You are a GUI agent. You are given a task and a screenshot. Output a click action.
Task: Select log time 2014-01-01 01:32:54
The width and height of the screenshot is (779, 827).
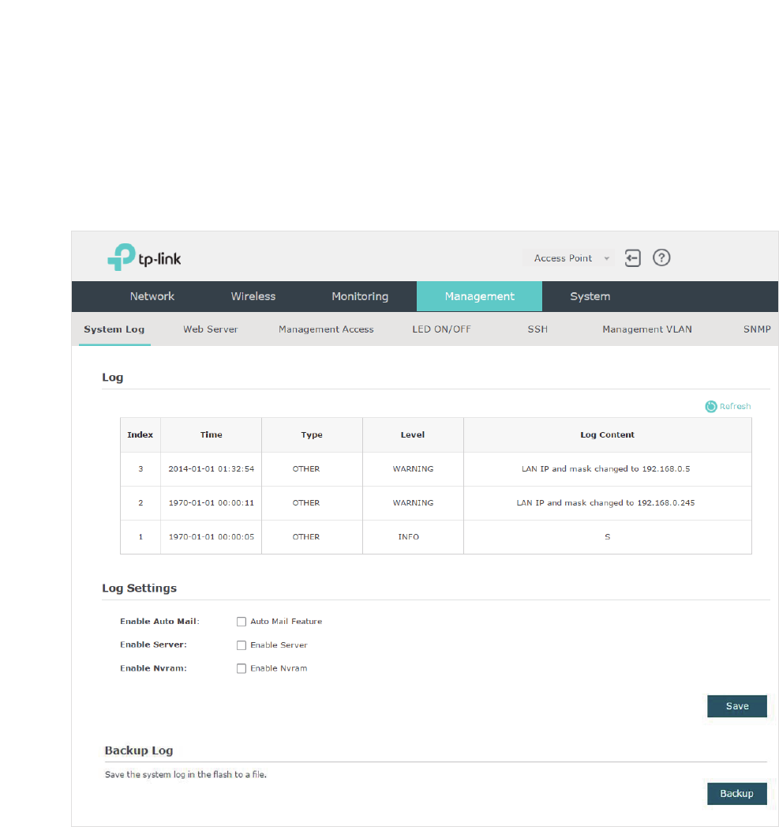tap(212, 469)
